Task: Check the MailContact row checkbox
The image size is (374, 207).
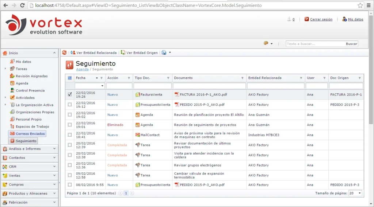Action: click(70, 135)
